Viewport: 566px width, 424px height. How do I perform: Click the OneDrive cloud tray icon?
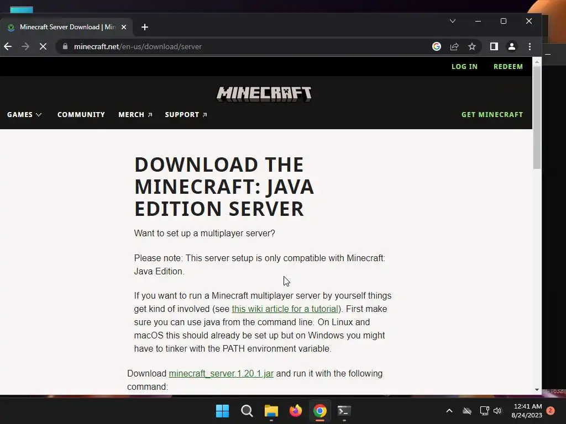467,411
